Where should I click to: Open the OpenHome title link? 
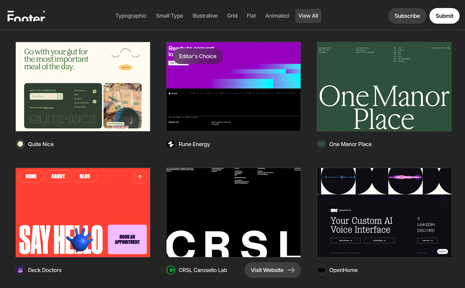tap(343, 270)
